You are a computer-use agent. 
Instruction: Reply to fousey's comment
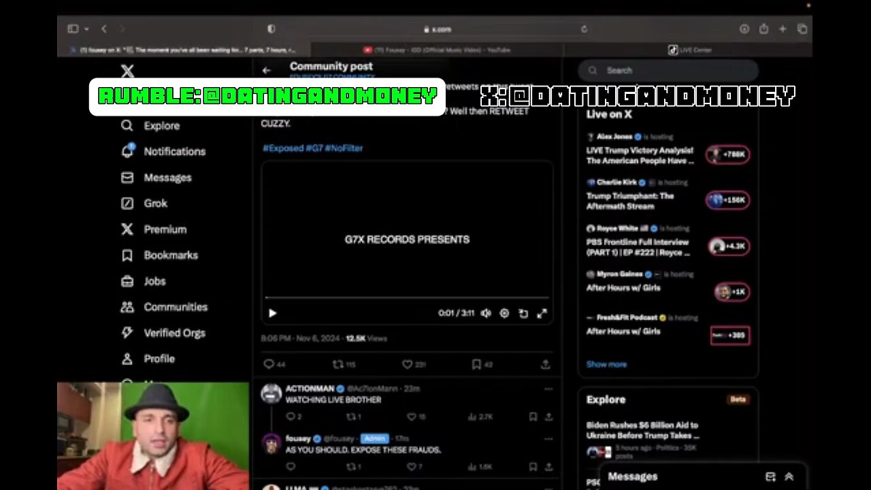click(291, 467)
